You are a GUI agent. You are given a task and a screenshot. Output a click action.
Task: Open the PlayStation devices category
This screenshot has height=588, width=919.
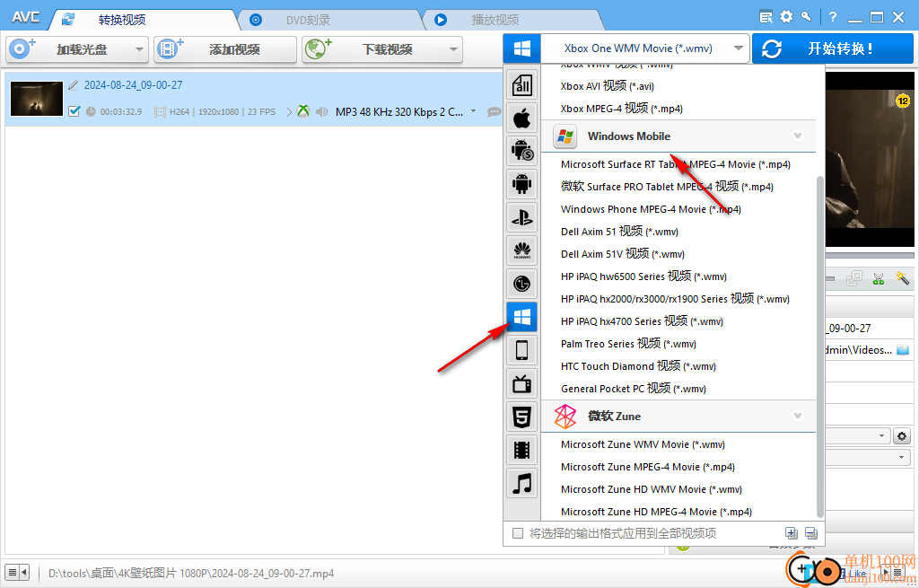pyautogui.click(x=521, y=217)
